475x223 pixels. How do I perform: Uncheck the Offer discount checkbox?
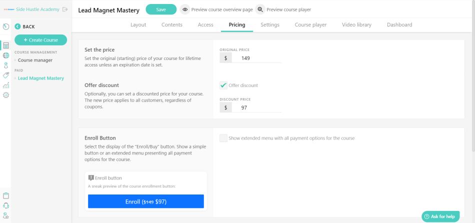pos(223,85)
